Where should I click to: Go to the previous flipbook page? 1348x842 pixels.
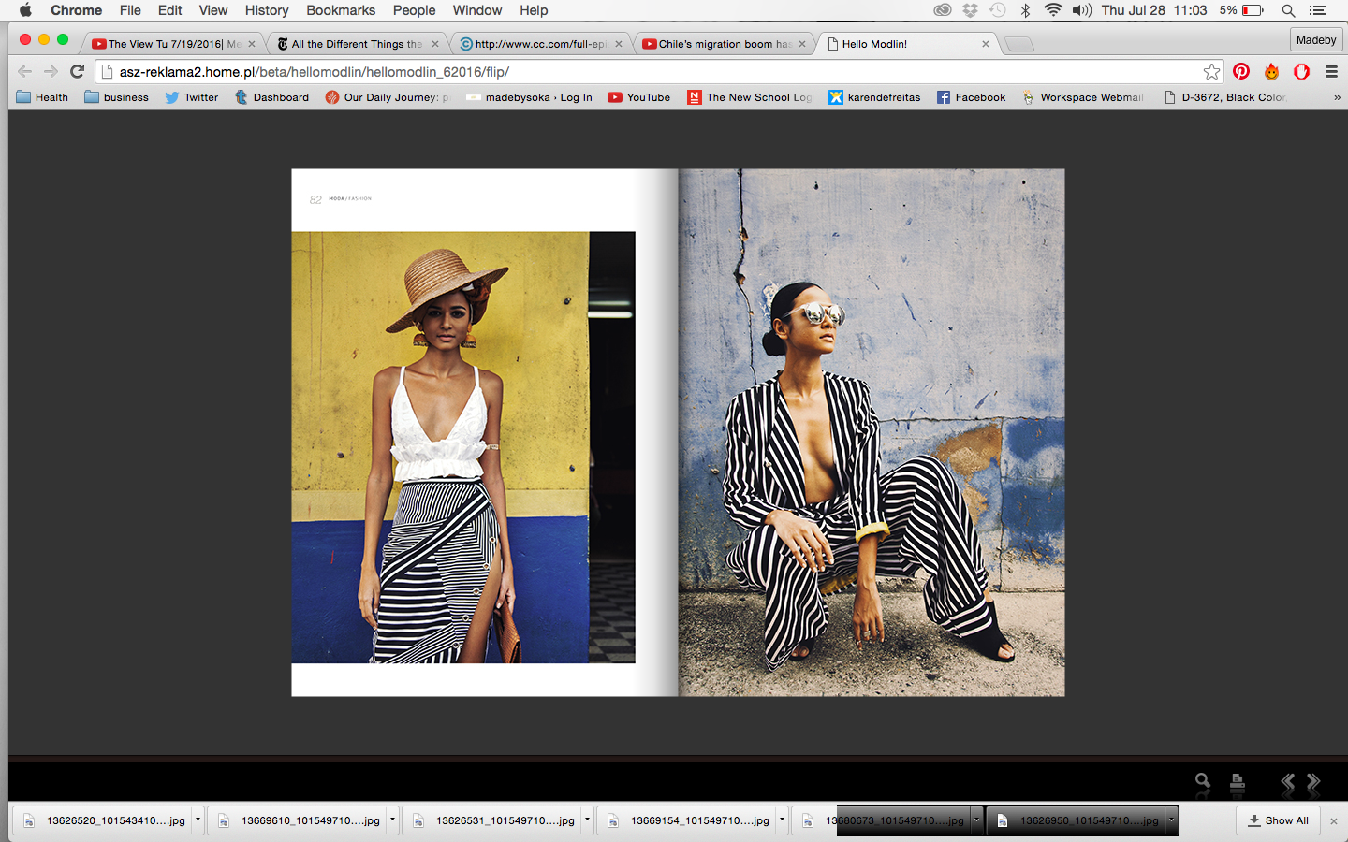pyautogui.click(x=1288, y=781)
